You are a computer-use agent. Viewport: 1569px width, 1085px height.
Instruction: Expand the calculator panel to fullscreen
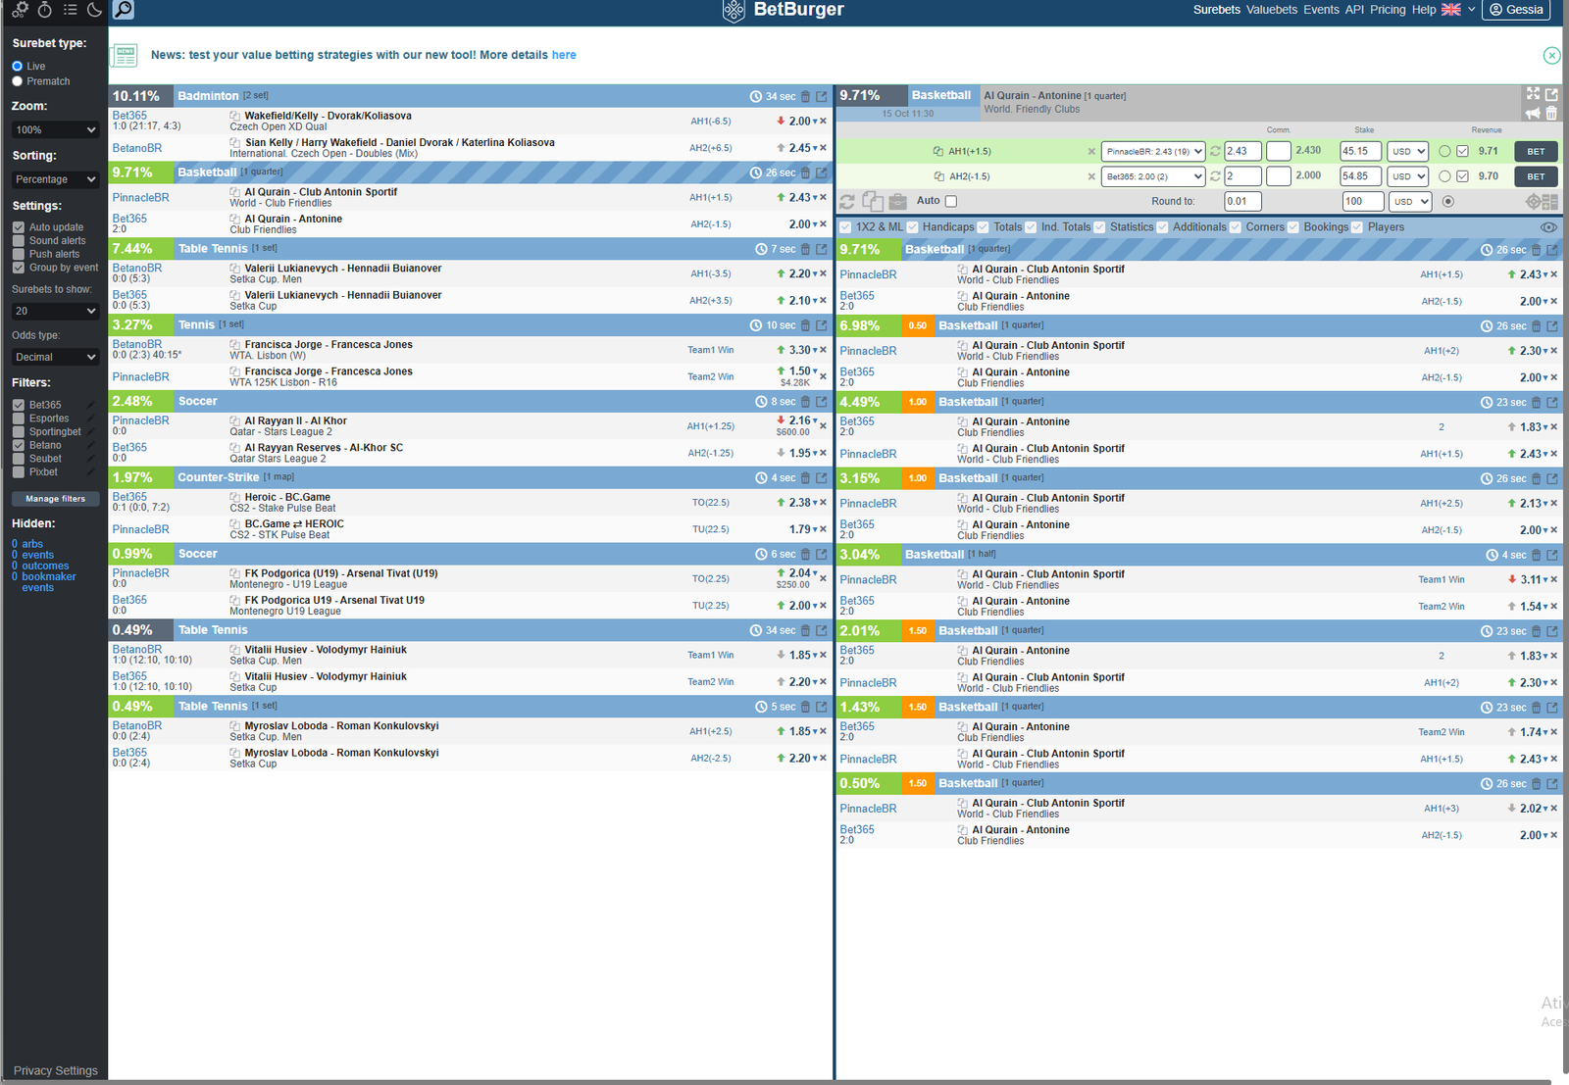1533,93
